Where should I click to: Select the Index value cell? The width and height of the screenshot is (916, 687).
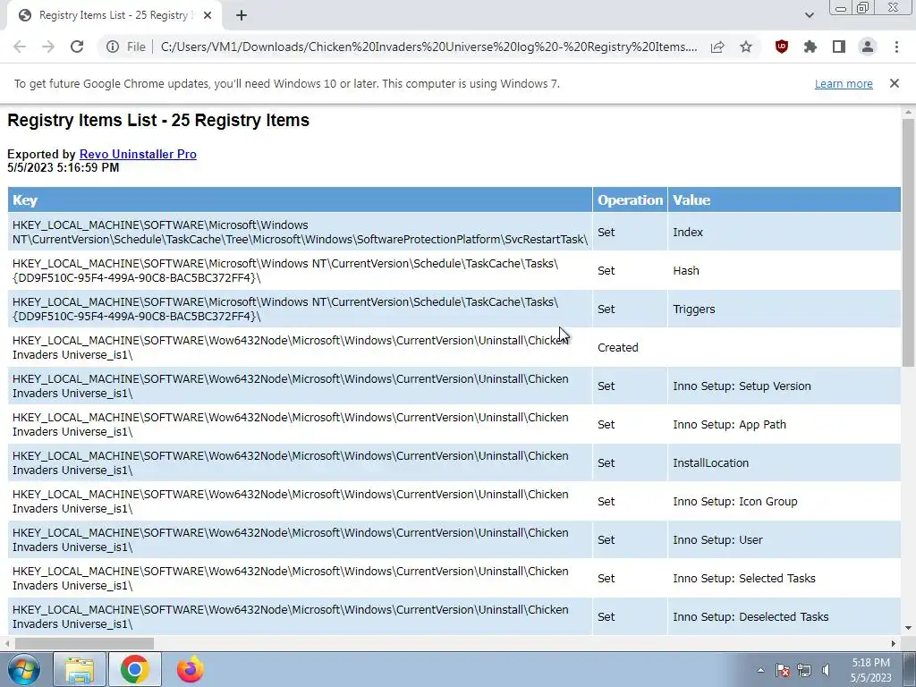tap(784, 232)
